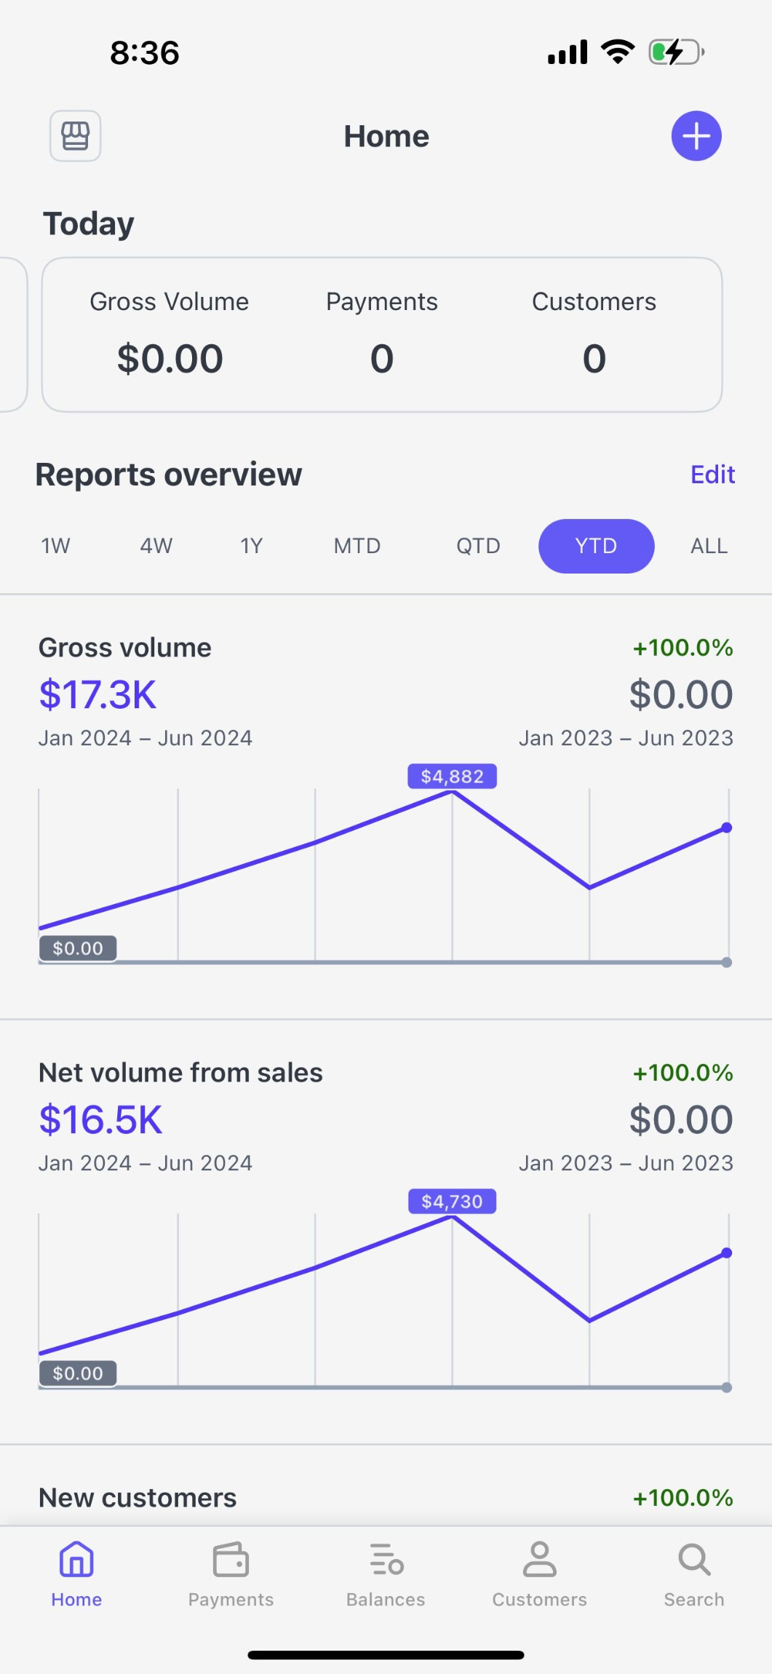Go to the Balances tab
Screen dimensions: 772x1674
click(386, 1574)
